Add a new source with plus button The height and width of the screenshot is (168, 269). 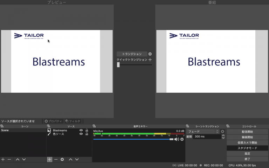click(x=49, y=160)
